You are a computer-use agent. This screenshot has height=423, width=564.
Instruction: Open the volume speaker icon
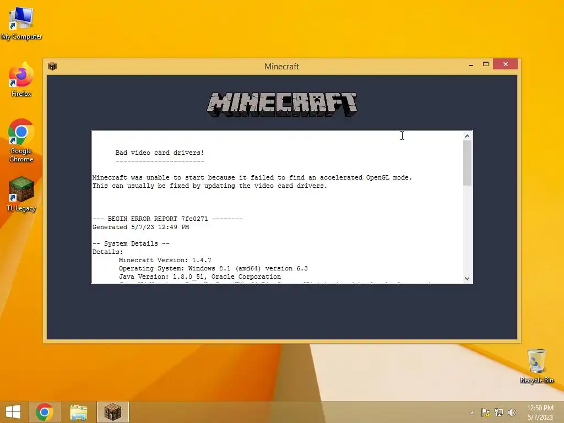click(x=512, y=413)
